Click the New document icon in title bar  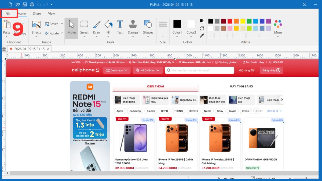coord(10,4)
